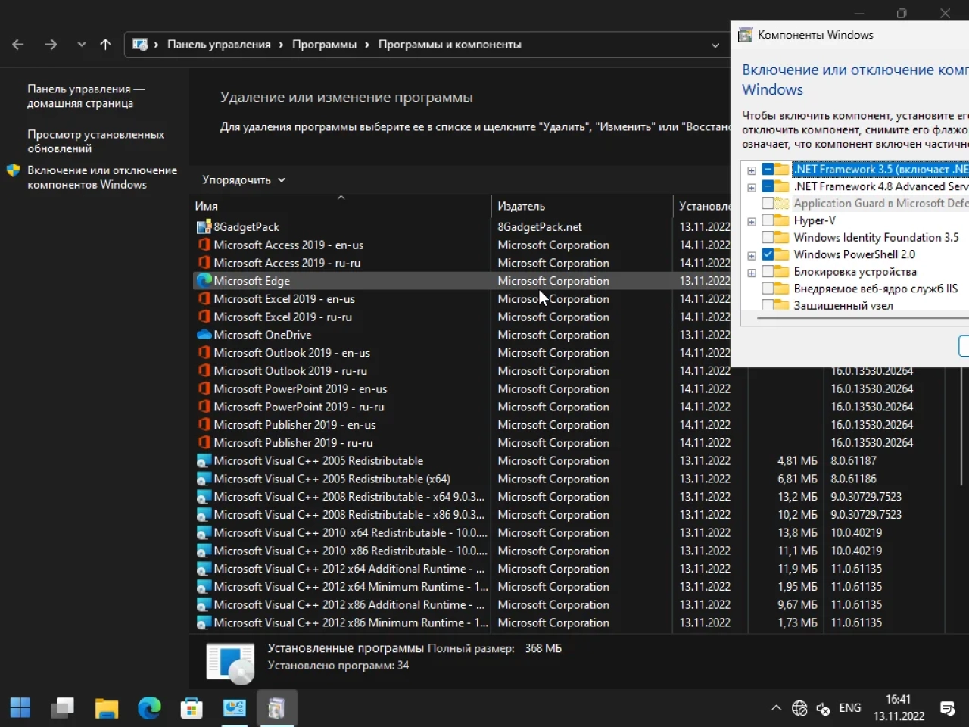
Task: Open the address bar history dropdown
Action: click(715, 45)
